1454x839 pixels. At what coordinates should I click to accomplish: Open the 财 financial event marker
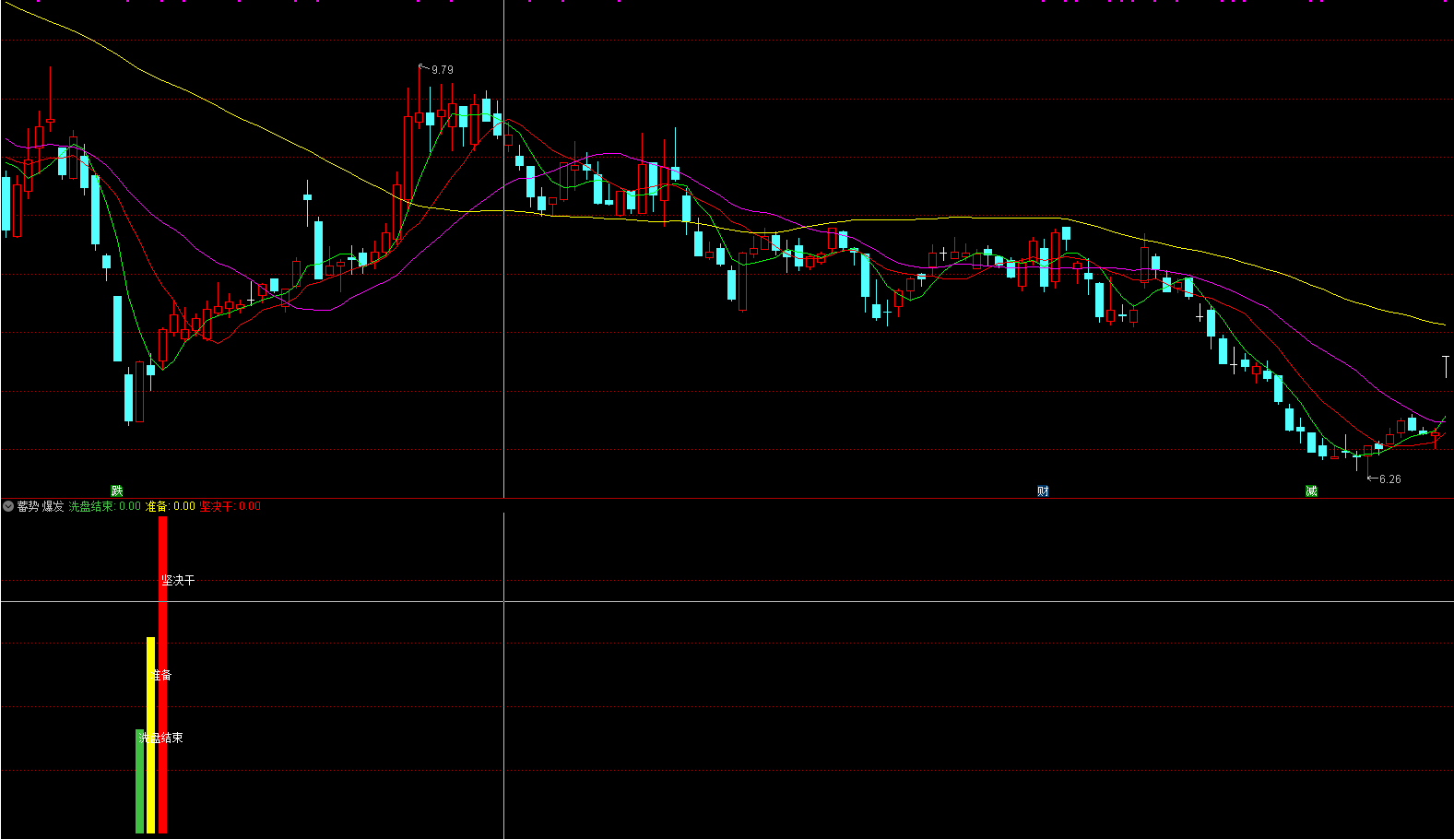pos(1043,490)
